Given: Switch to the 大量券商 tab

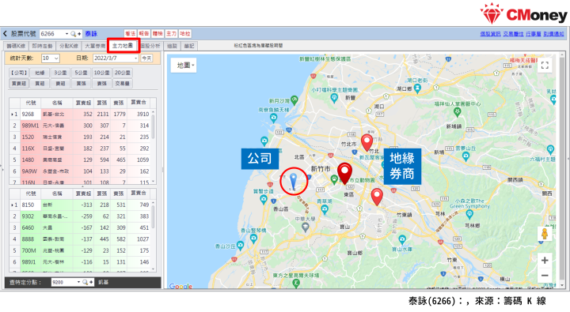Looking at the screenshot, I should coord(95,46).
